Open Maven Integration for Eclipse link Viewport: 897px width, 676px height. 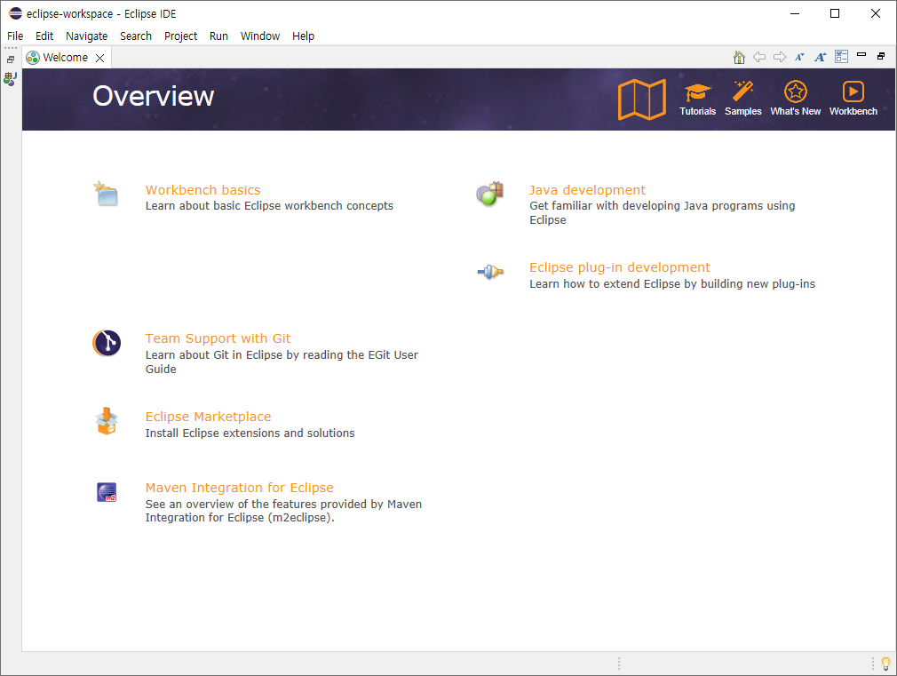[x=239, y=488]
